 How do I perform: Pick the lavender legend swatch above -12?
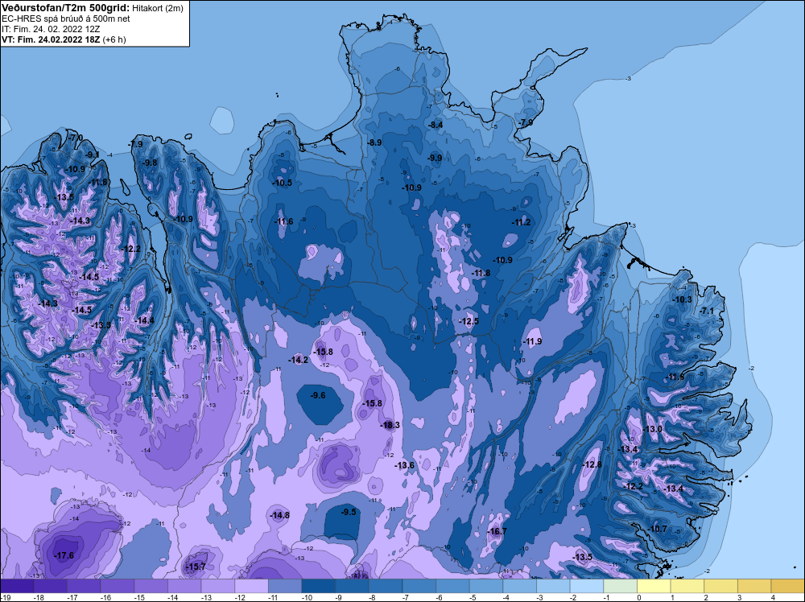point(251,586)
